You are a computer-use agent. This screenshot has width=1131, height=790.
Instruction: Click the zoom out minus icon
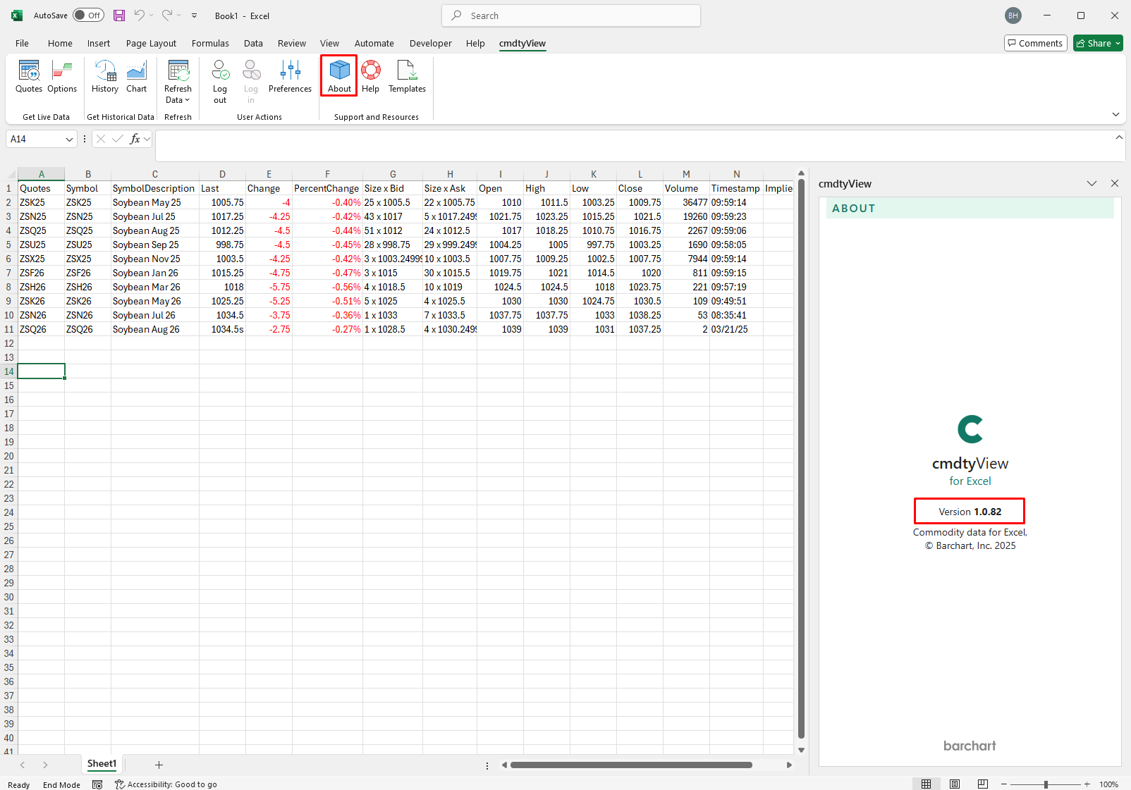pos(1003,784)
